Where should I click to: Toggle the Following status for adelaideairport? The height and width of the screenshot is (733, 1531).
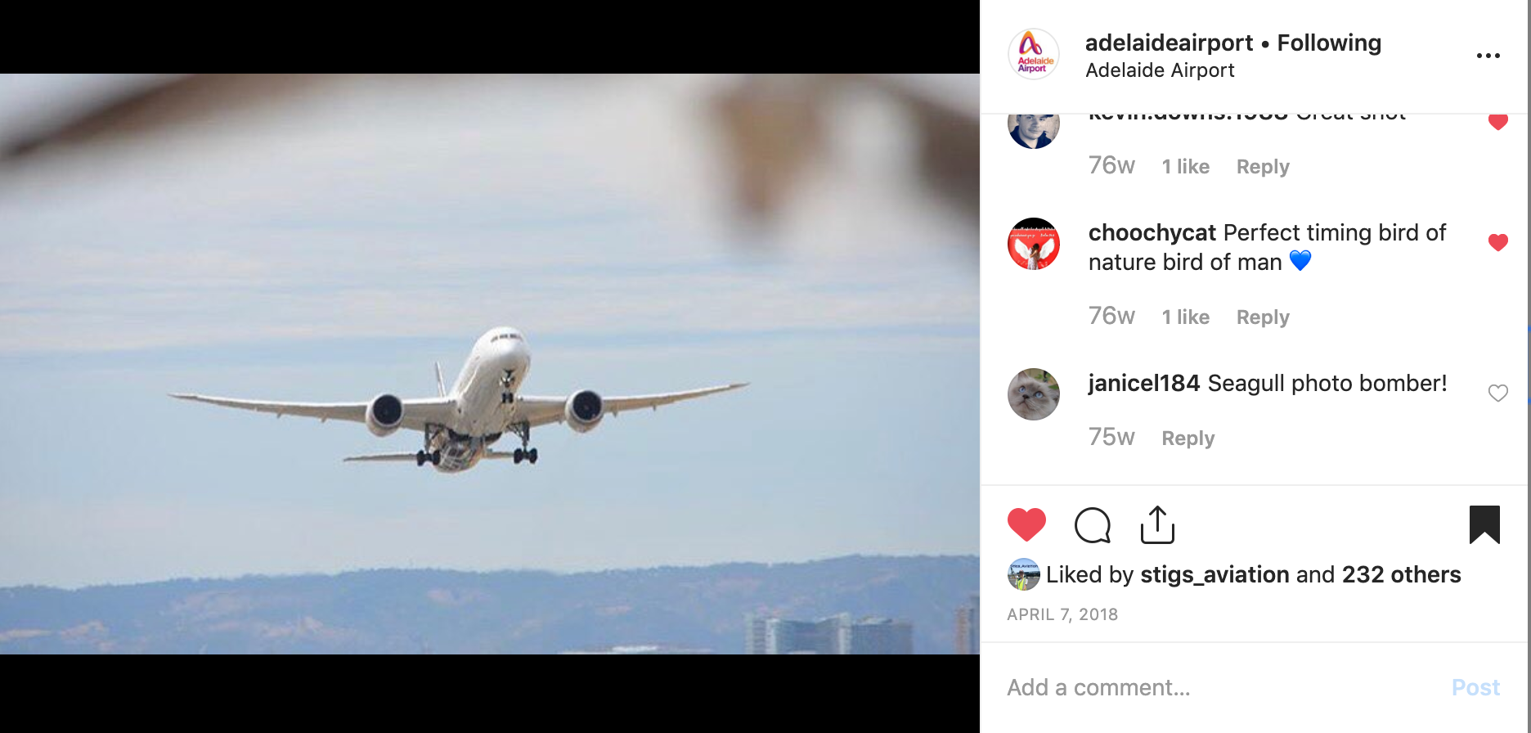click(1329, 43)
